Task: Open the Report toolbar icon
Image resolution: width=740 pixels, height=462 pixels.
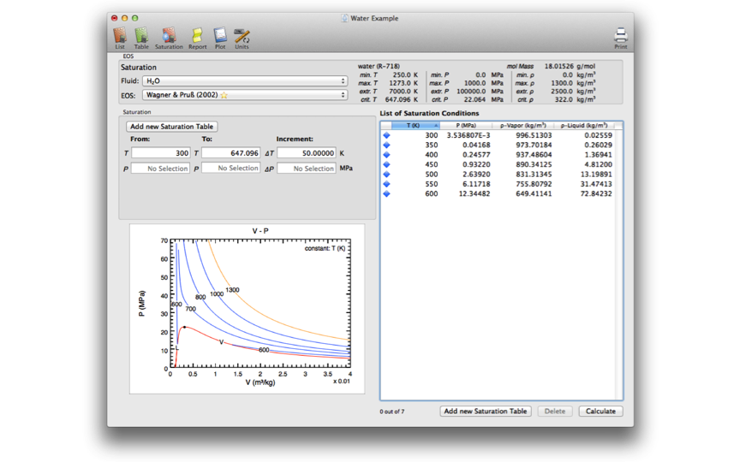Action: coord(197,38)
